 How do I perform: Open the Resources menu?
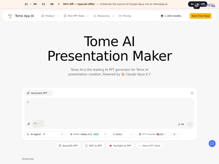[104, 16]
